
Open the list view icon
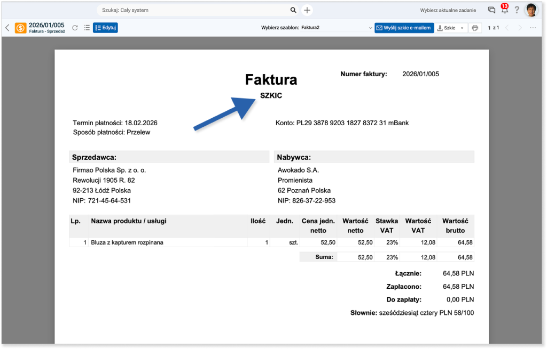[87, 28]
